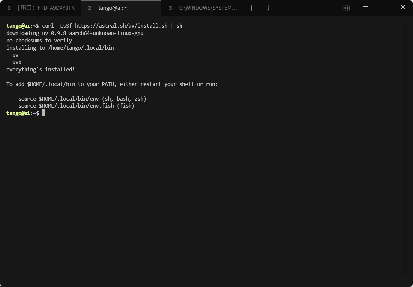The height and width of the screenshot is (287, 413).
Task: Open the tab overview panel icon
Action: 271,8
